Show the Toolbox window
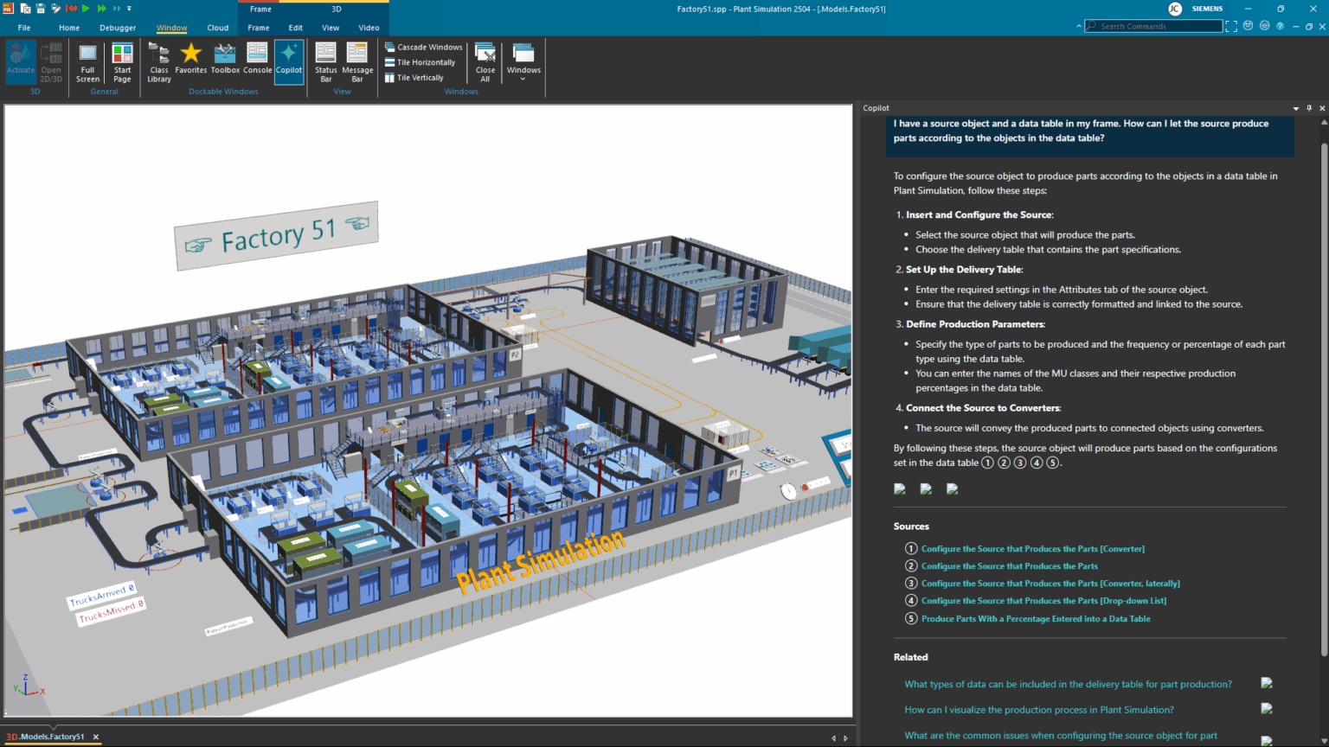1329x747 pixels. pyautogui.click(x=224, y=61)
